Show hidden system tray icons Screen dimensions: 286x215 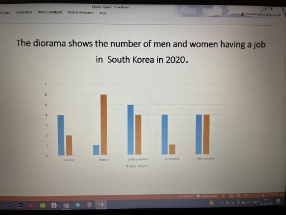click(x=222, y=203)
